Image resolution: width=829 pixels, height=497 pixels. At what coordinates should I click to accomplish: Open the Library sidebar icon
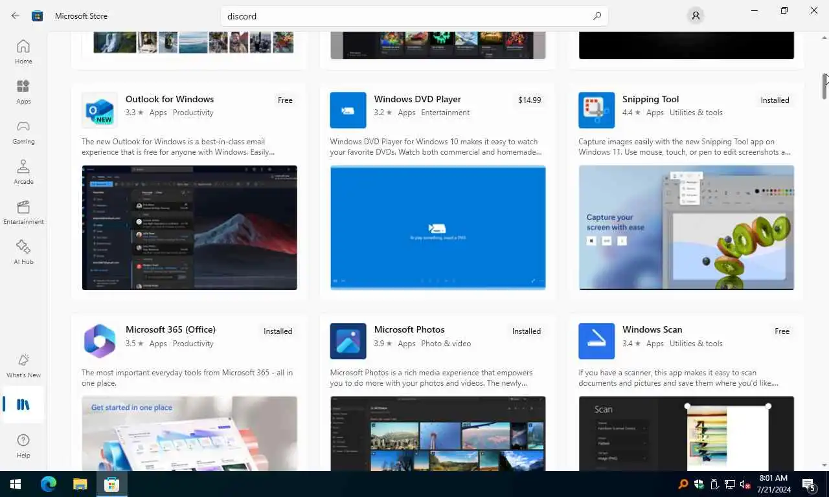[23, 404]
